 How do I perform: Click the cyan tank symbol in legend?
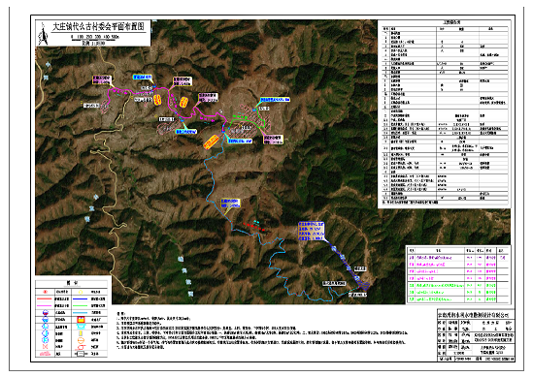[81, 327]
